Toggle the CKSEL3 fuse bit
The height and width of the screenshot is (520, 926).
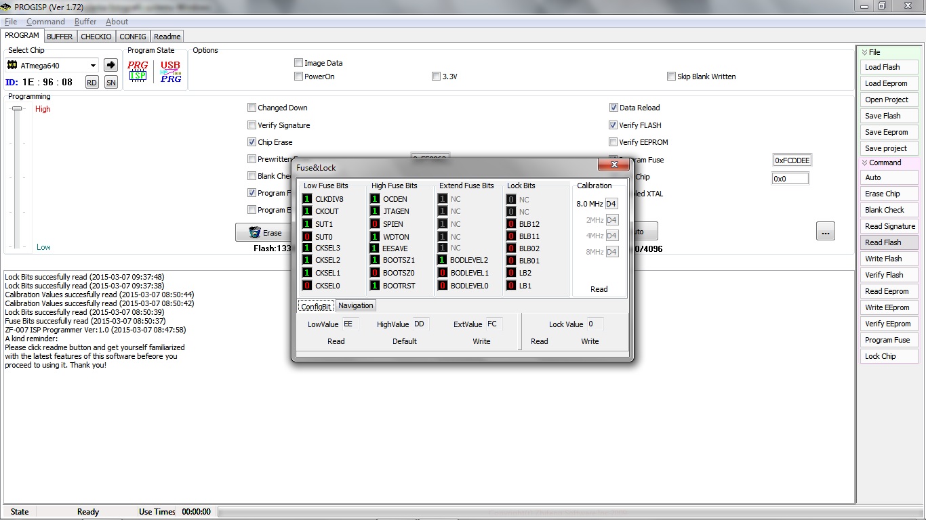(307, 248)
